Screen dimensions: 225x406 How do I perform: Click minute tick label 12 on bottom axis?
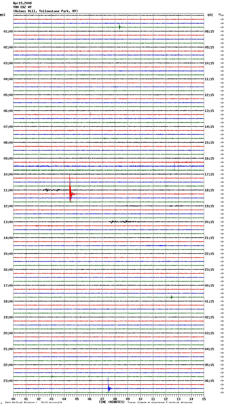[166, 399]
